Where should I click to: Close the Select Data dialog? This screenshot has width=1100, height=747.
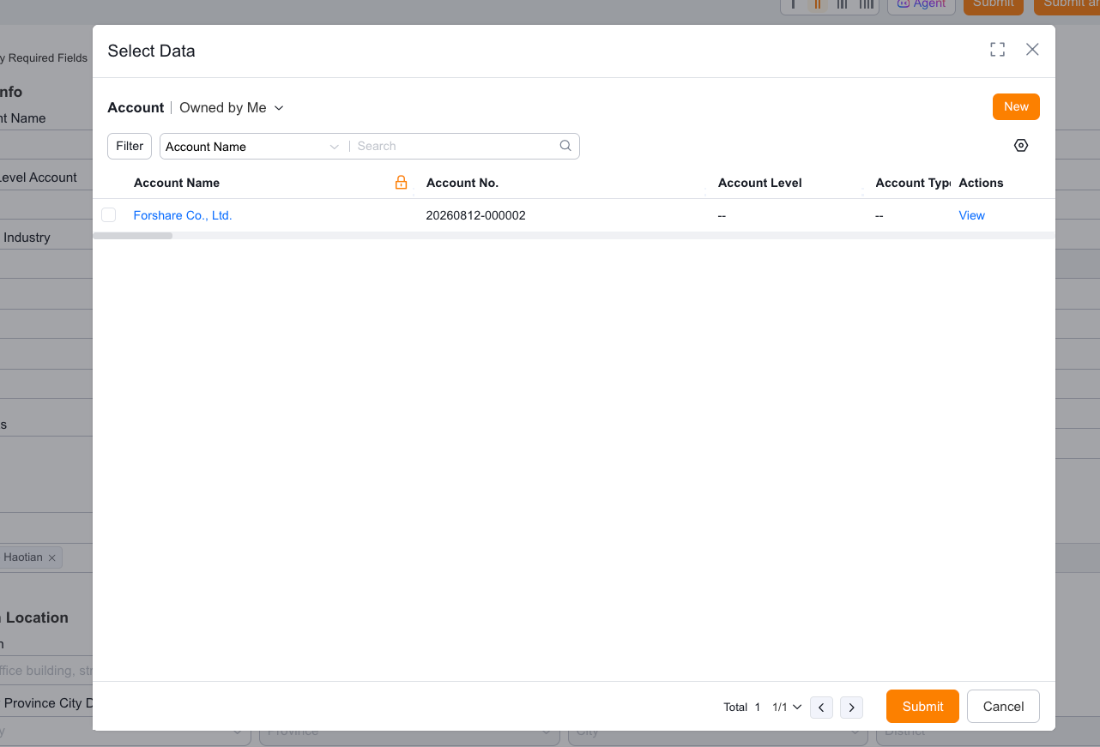(1032, 50)
